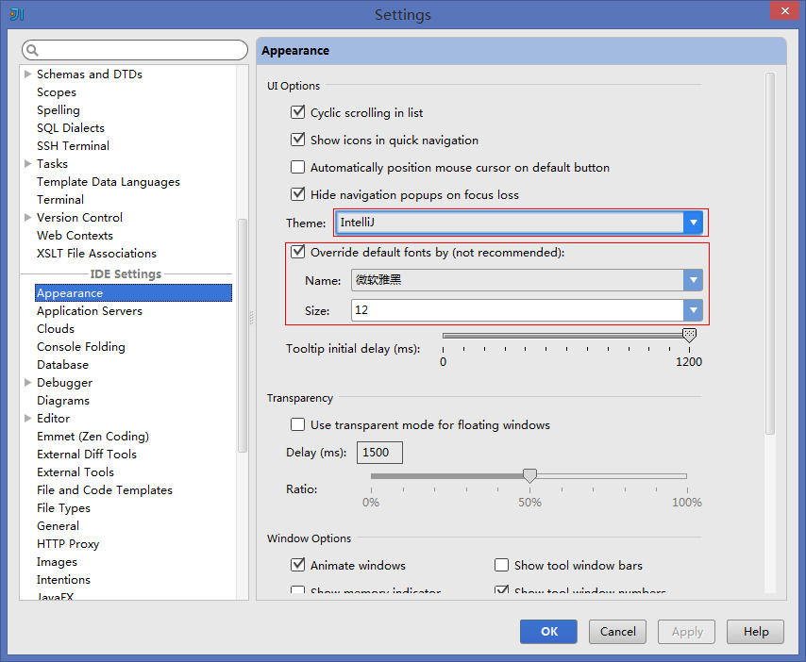Image resolution: width=806 pixels, height=662 pixels.
Task: Click the IntelliJ IDEA logo in title bar
Action: click(17, 14)
